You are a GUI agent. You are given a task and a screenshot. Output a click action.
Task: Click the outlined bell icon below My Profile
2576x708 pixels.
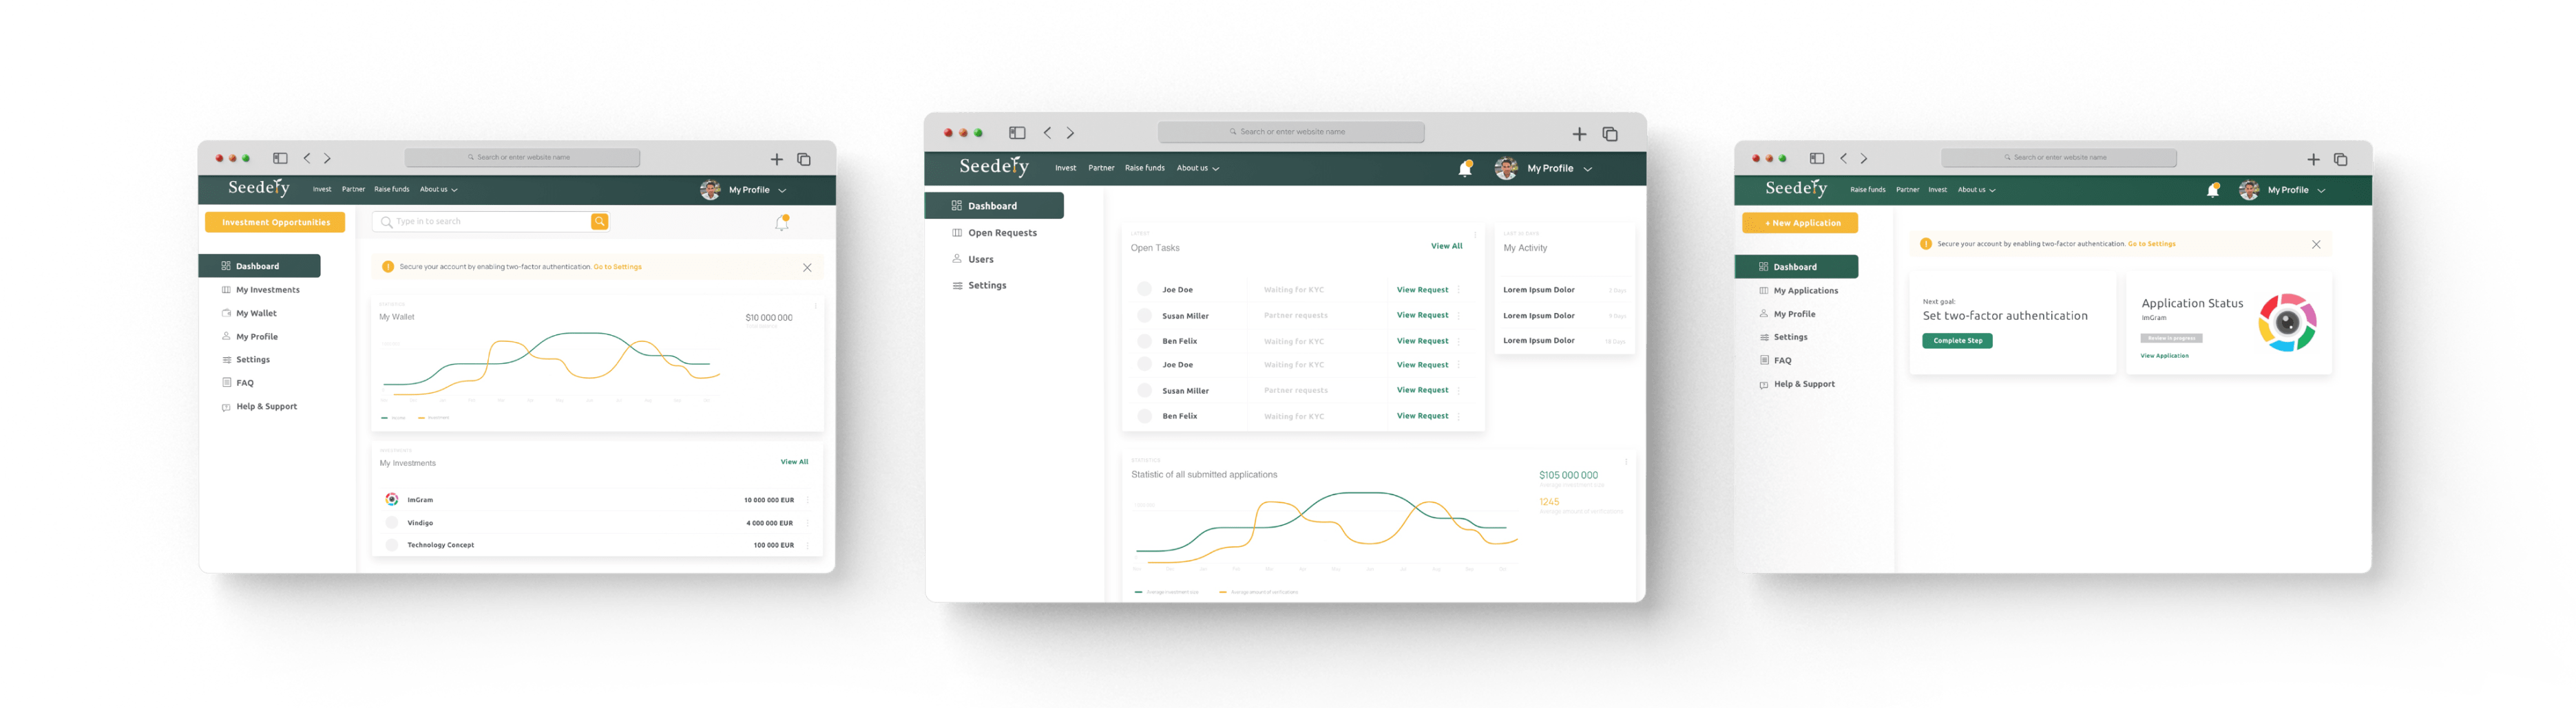point(782,223)
